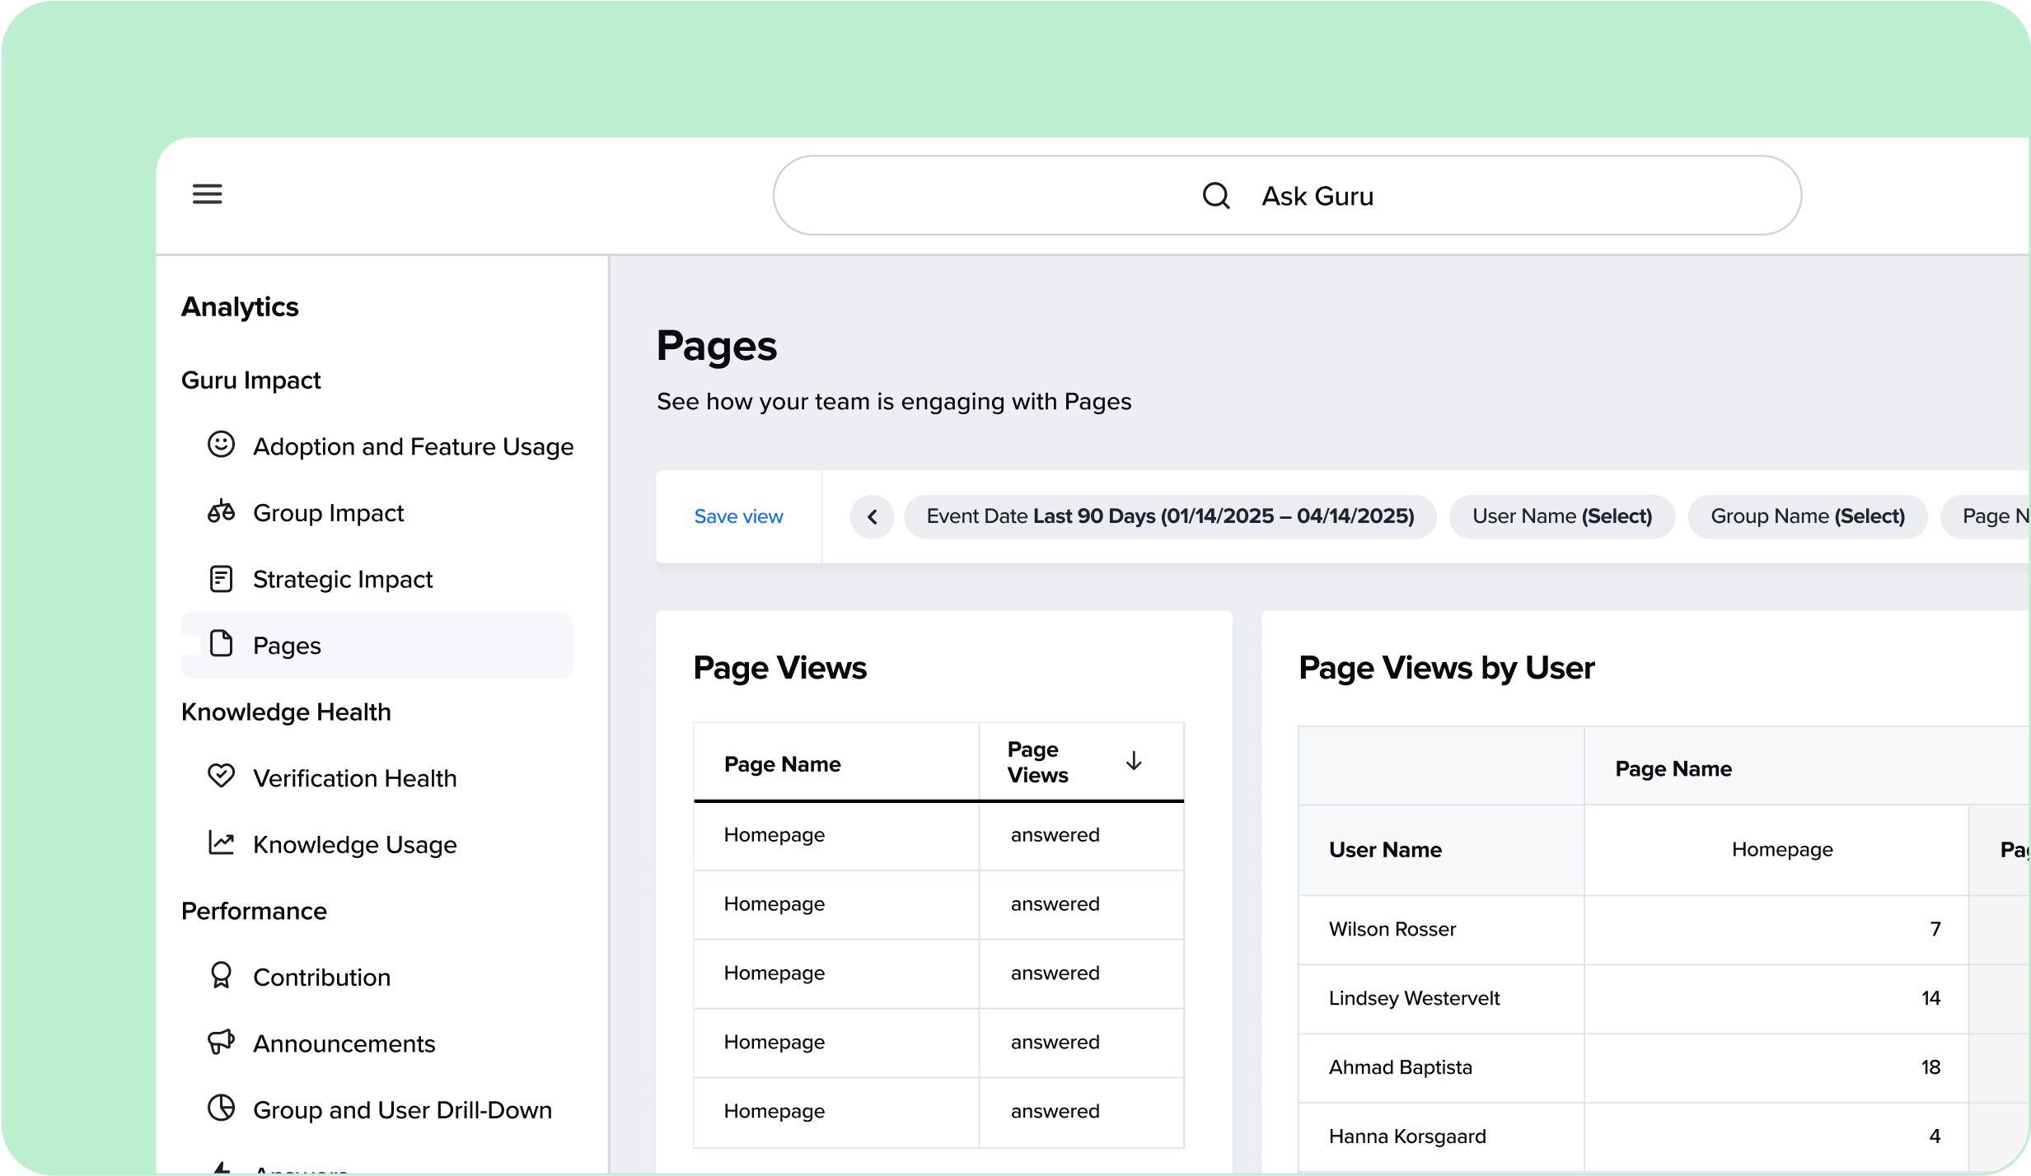The width and height of the screenshot is (2031, 1176).
Task: Click value 4 for Hanna Korsgaard
Action: coord(1935,1136)
